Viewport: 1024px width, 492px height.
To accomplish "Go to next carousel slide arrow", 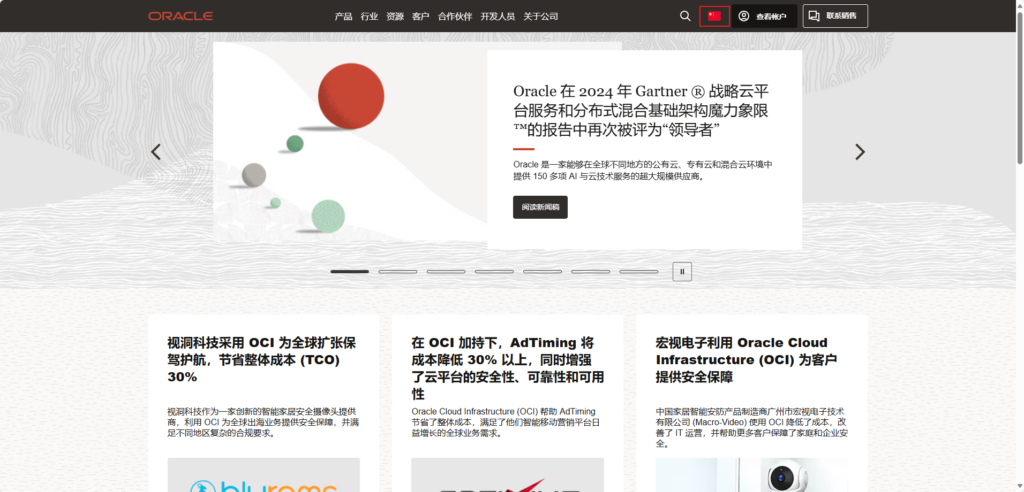I will tap(860, 152).
